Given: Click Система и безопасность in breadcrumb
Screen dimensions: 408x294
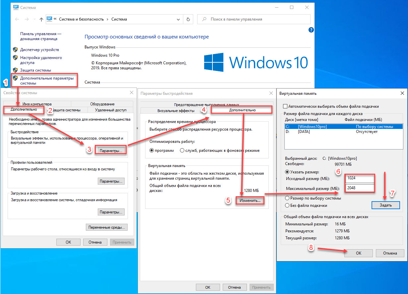Looking at the screenshot, I should [x=82, y=19].
